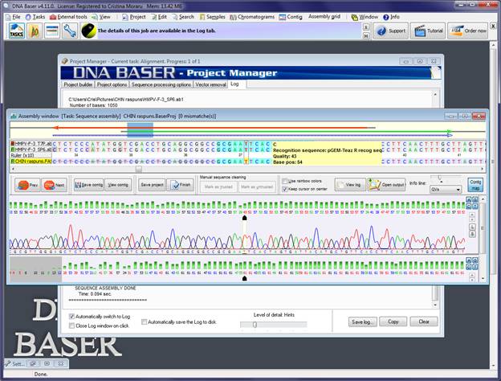Toggle the Contig map button

pyautogui.click(x=475, y=185)
